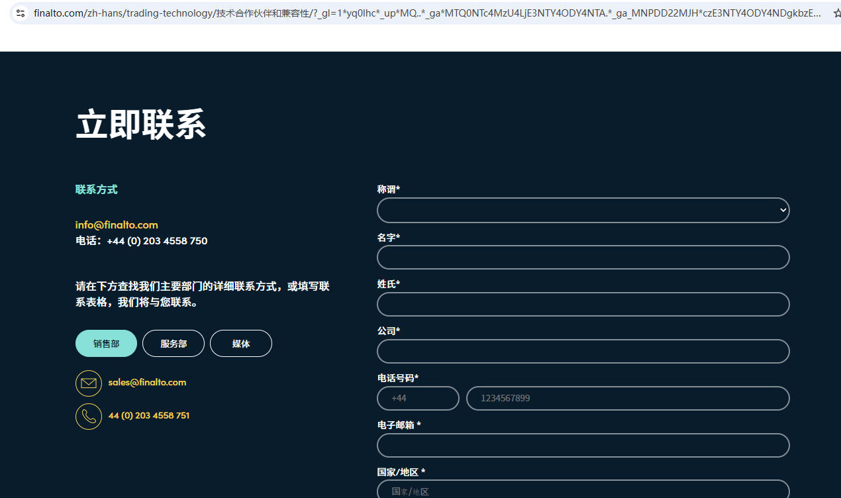Focus the 名字 input field
The image size is (841, 498).
583,258
